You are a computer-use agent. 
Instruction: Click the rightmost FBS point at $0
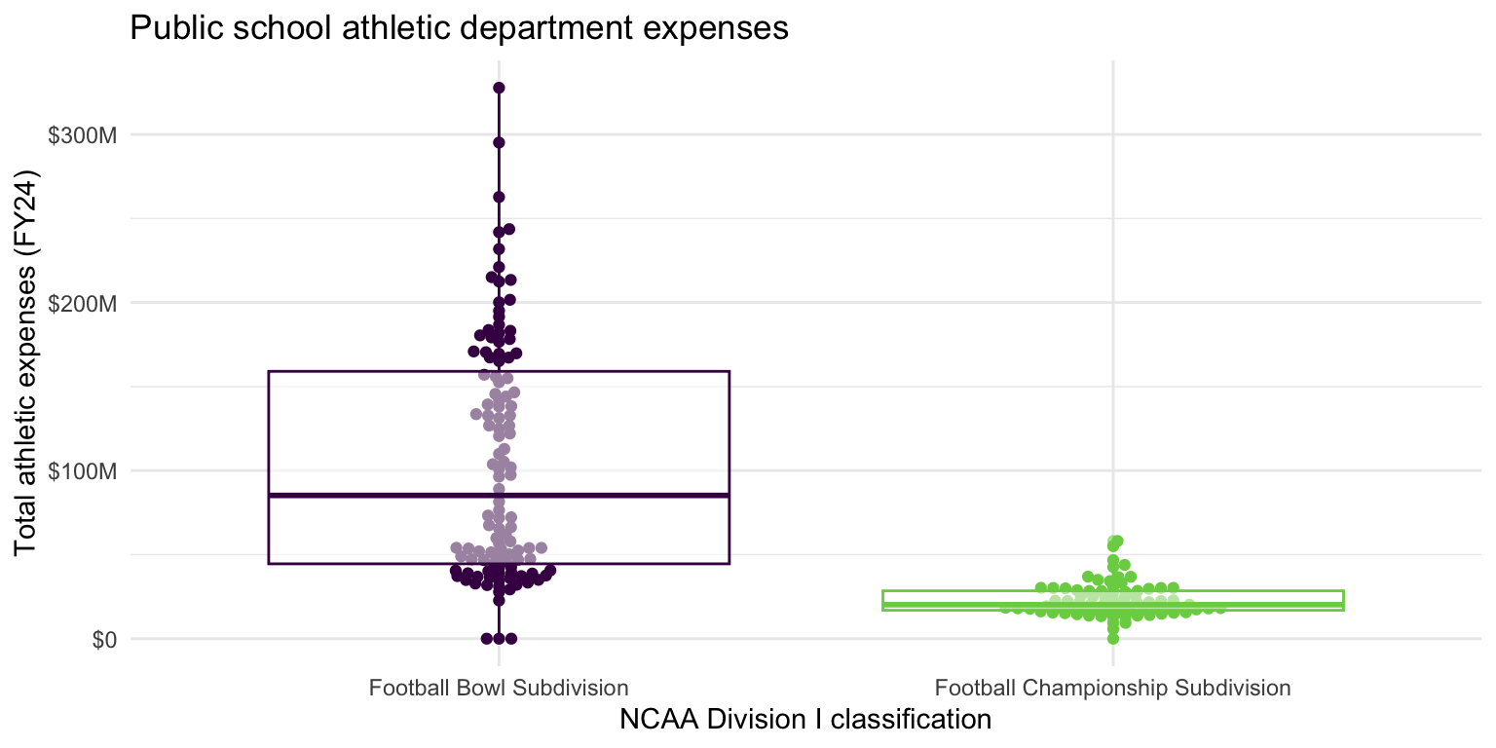(x=510, y=639)
